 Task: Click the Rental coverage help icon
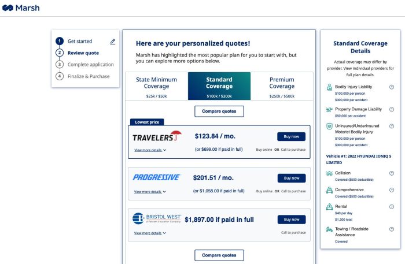[x=392, y=206]
